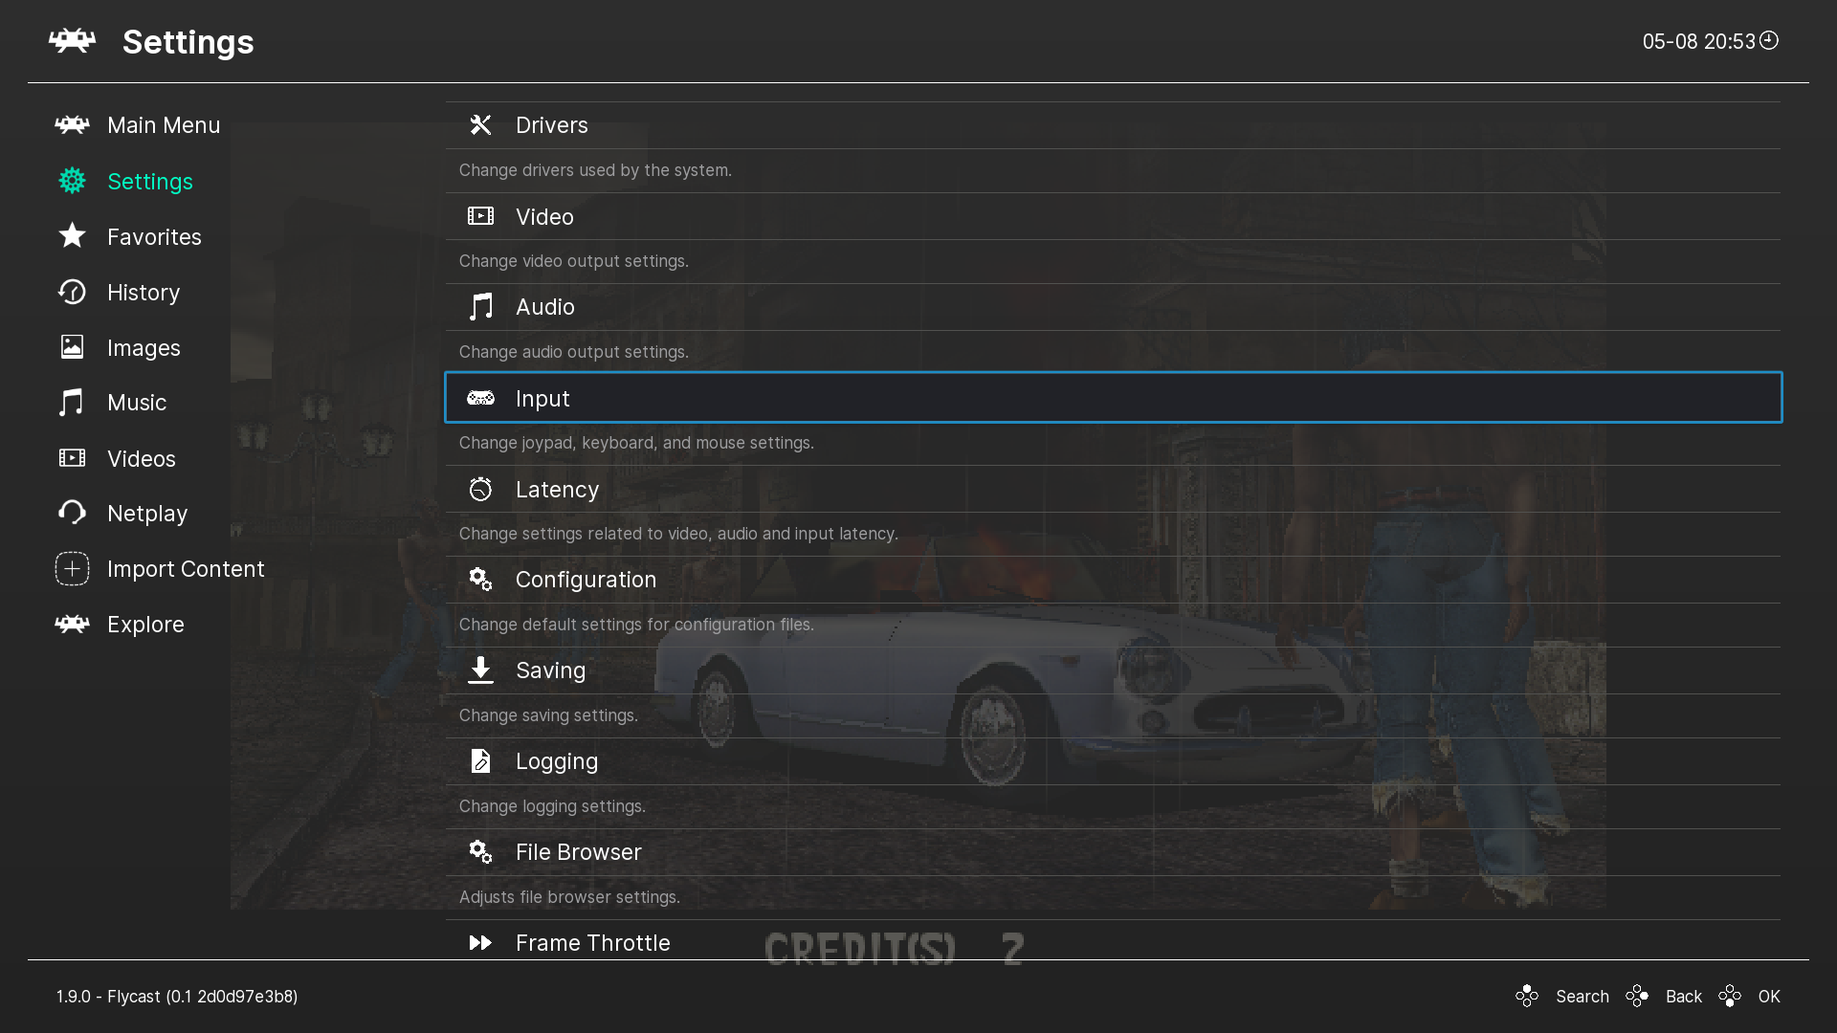Screen dimensions: 1837x1033
Task: Click the 'Change drivers used by the system.' text
Action: (595, 170)
